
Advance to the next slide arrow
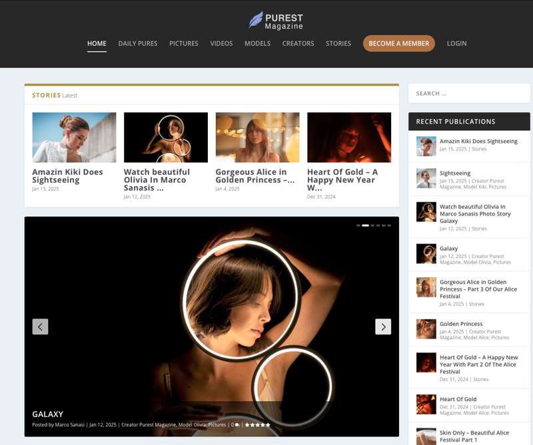[x=383, y=327]
